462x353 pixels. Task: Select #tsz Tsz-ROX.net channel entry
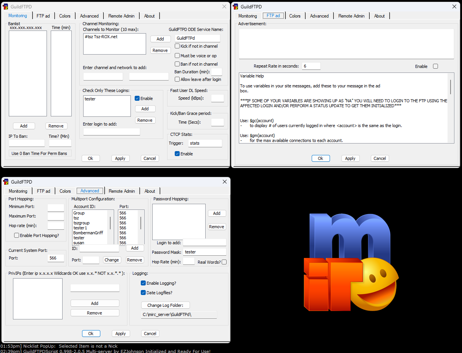(101, 37)
